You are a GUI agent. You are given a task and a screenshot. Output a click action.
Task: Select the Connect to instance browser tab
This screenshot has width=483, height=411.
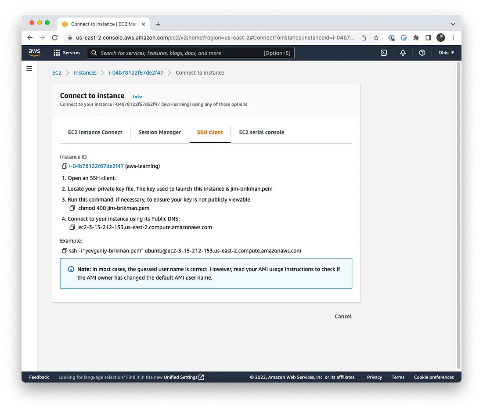coord(104,24)
